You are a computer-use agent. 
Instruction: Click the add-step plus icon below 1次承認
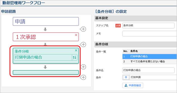(83, 44)
